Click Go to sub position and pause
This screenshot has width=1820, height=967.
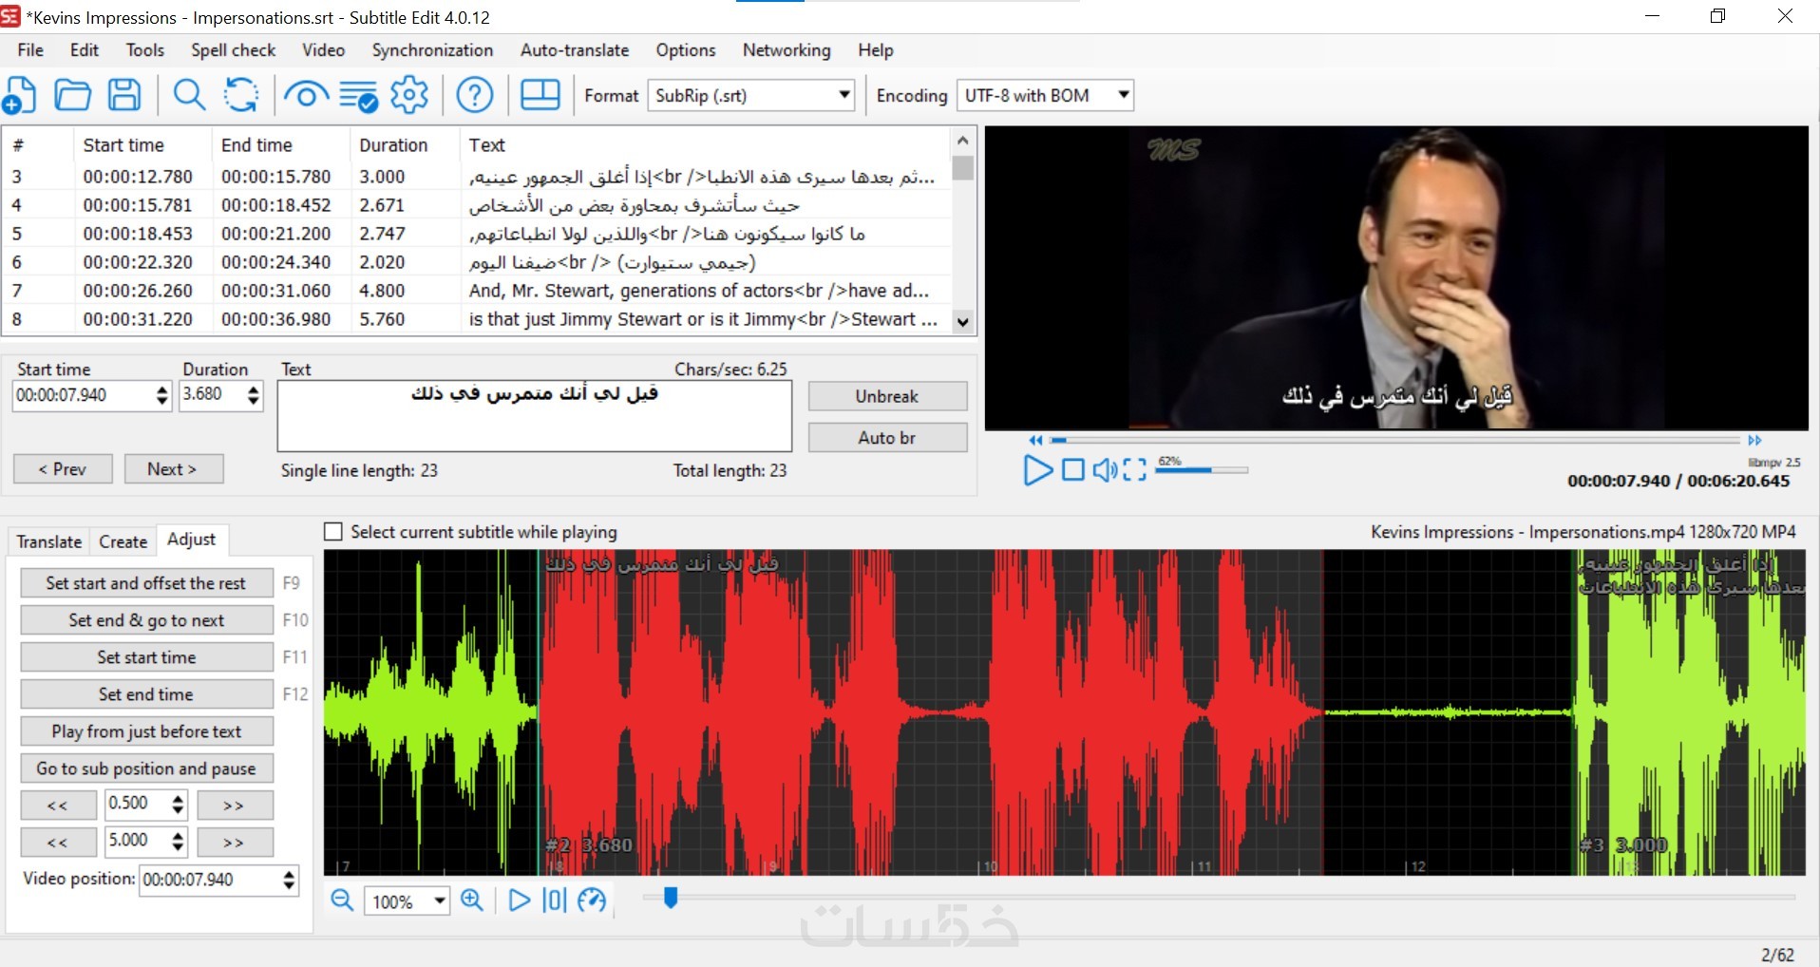146,768
